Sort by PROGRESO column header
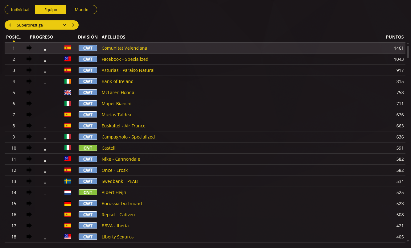The height and width of the screenshot is (248, 411). (41, 37)
